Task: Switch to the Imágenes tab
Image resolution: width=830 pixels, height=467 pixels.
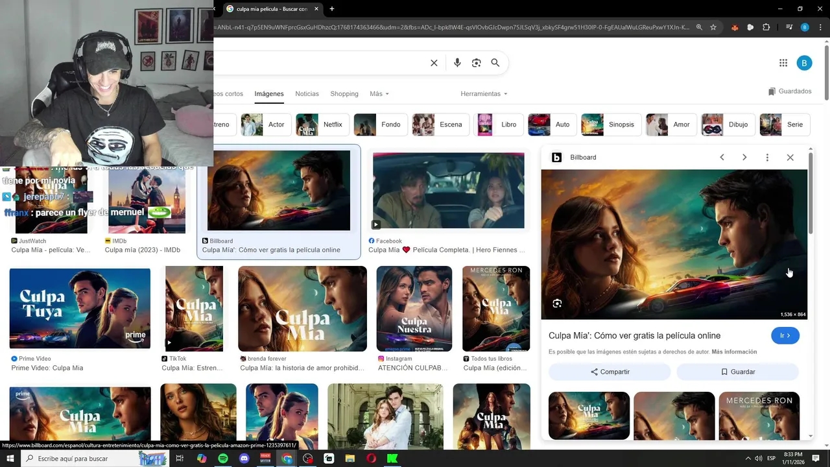Action: click(269, 94)
